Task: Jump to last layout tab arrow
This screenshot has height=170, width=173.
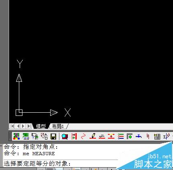Action: click(28, 126)
